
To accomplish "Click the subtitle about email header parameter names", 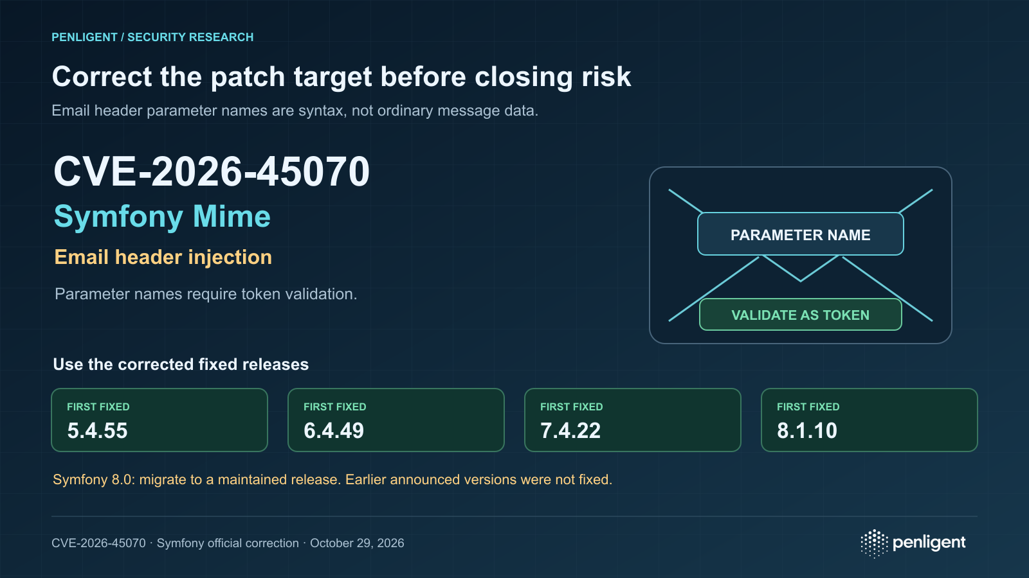I will pyautogui.click(x=295, y=110).
